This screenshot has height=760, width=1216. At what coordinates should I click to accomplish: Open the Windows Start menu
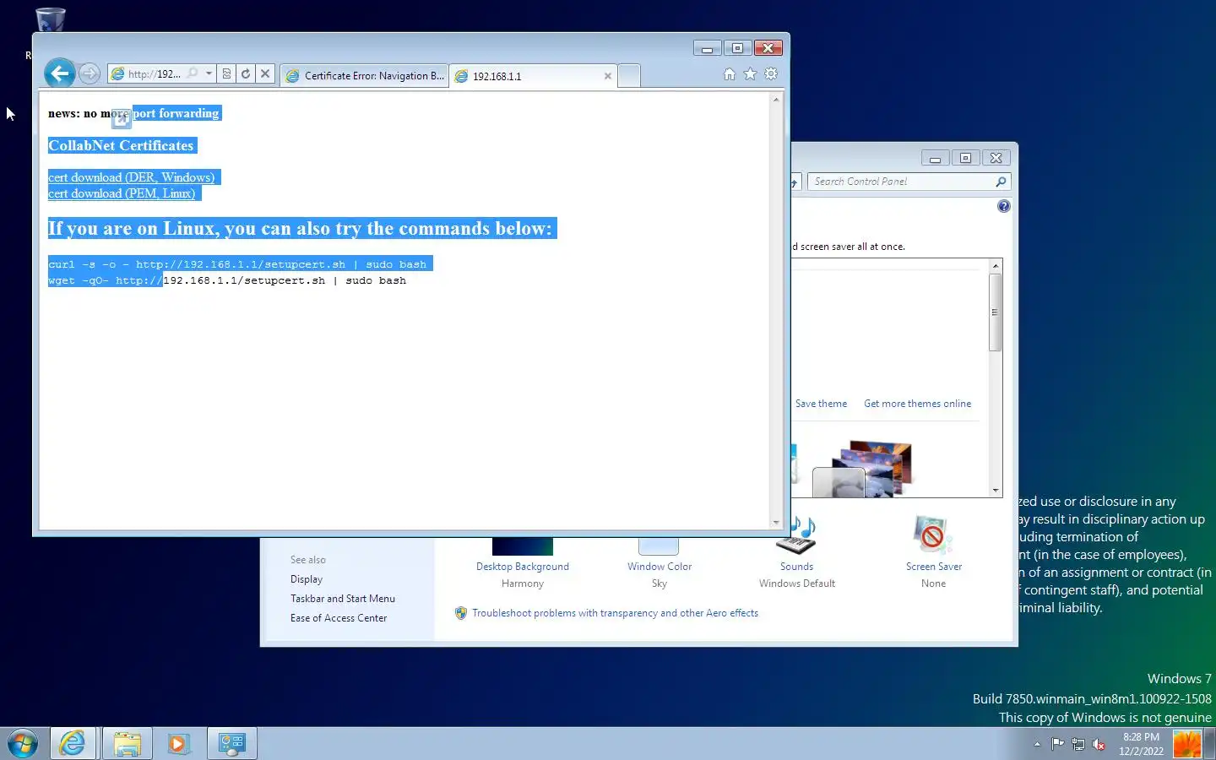[23, 744]
